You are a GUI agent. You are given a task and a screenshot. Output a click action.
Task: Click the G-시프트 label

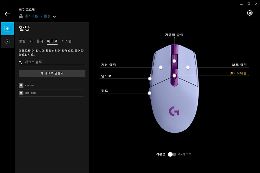coord(185,154)
